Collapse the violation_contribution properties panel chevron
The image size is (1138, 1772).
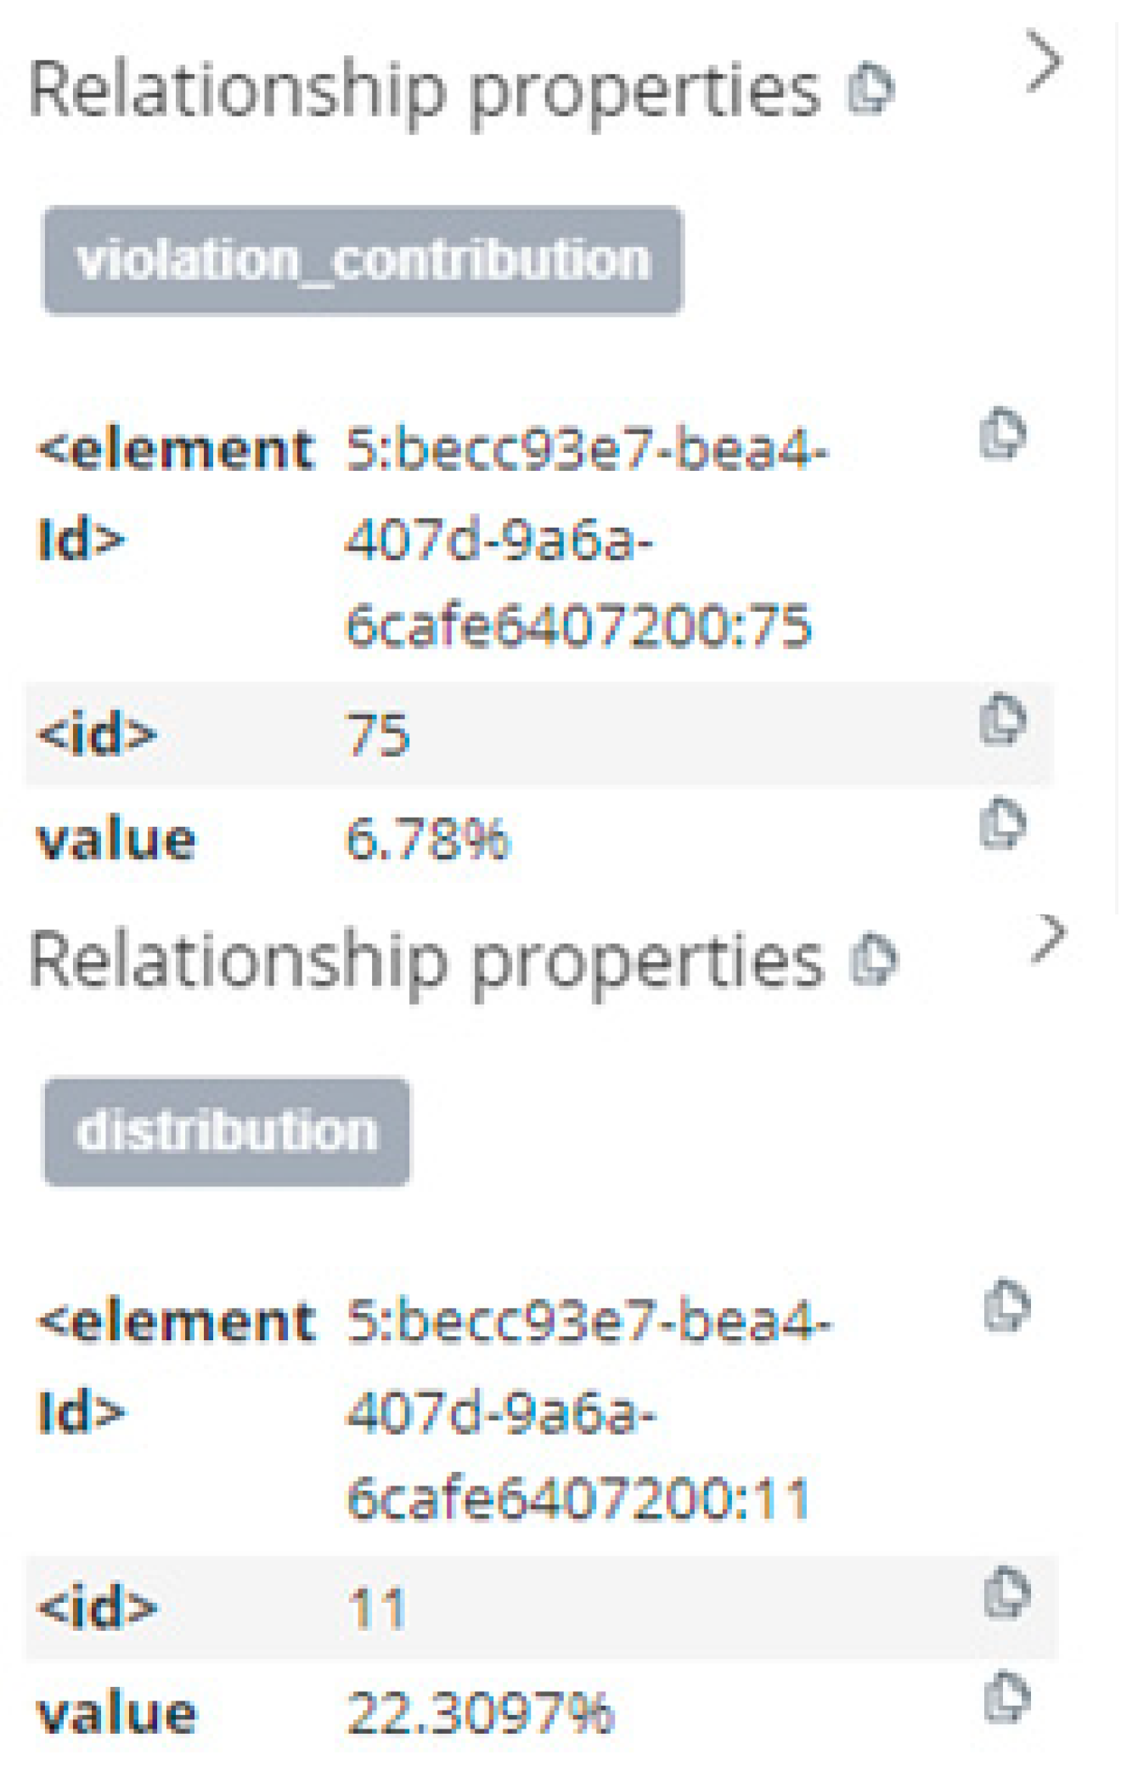coord(1044,61)
